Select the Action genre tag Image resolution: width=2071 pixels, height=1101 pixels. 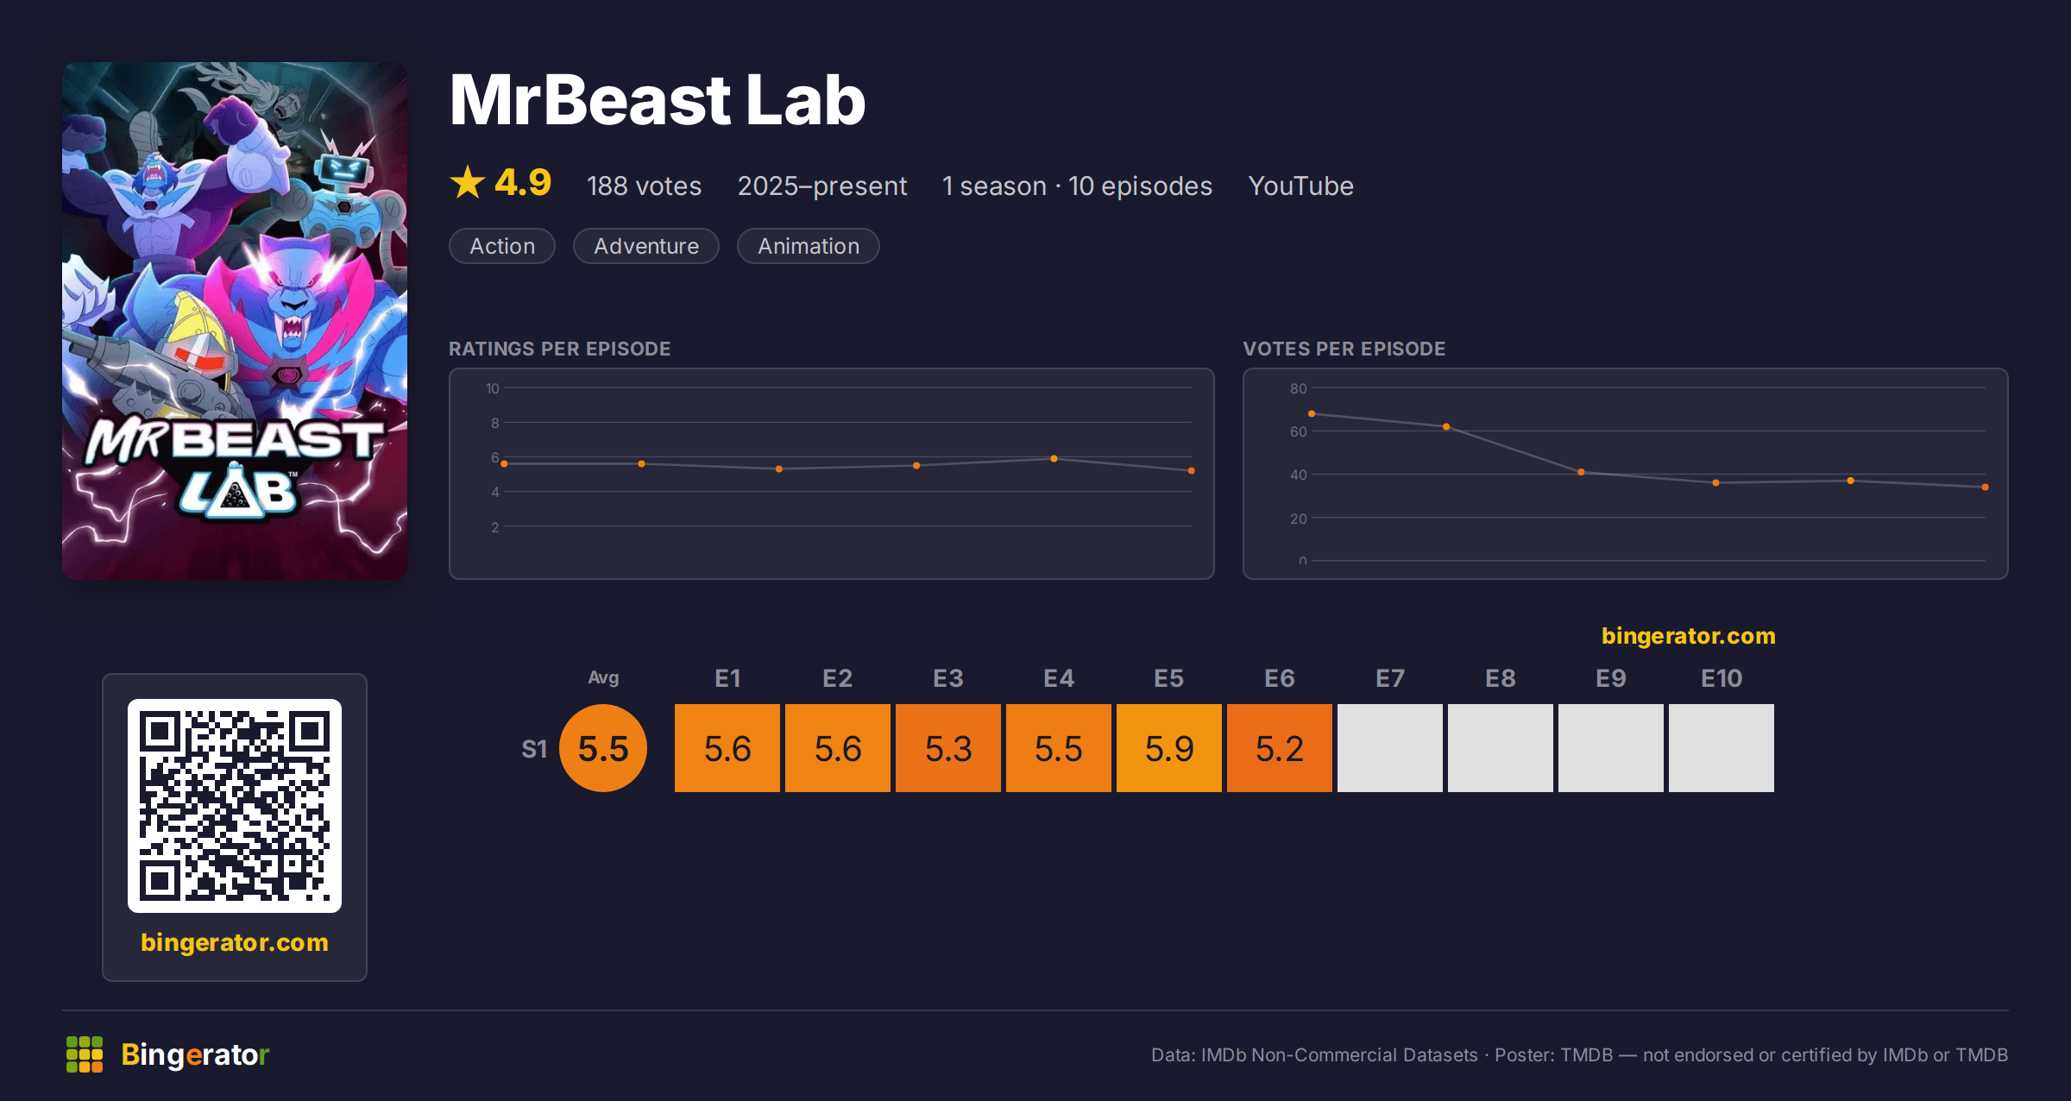click(x=502, y=246)
